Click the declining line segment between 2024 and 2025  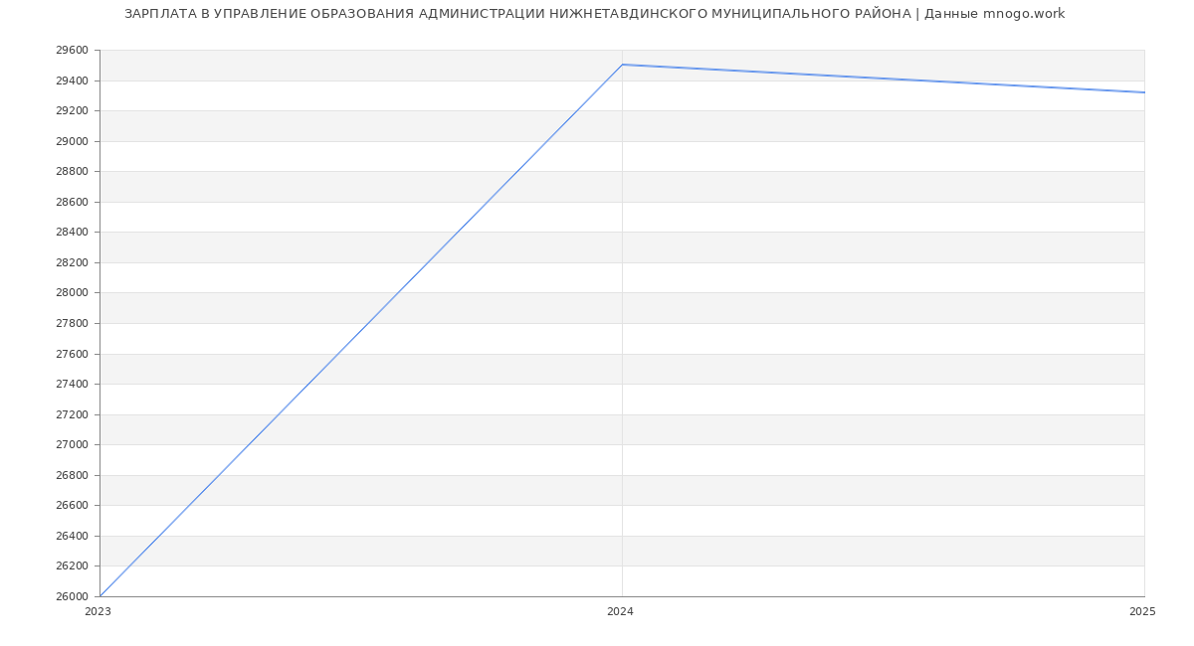(x=883, y=79)
